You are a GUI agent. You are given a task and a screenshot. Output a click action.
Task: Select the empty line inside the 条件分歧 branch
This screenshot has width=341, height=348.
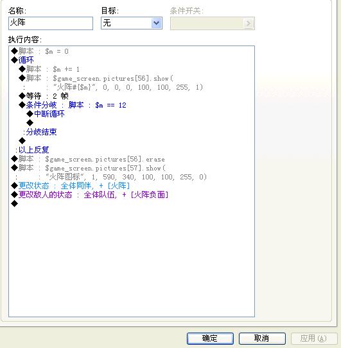30,123
